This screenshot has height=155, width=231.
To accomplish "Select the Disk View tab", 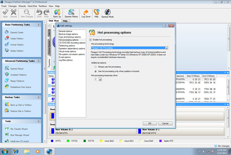I will click(54, 21).
